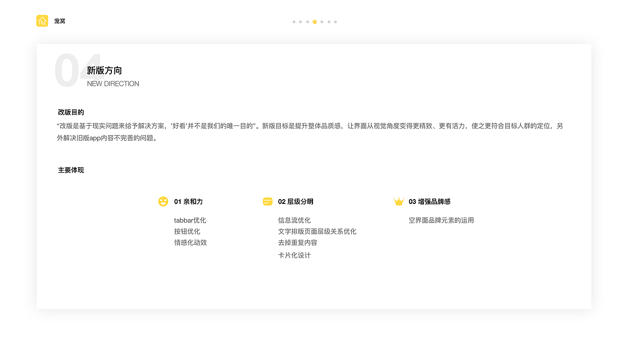628x353 pixels.
Task: Click the 宠窝 brand text label
Action: pyautogui.click(x=59, y=21)
